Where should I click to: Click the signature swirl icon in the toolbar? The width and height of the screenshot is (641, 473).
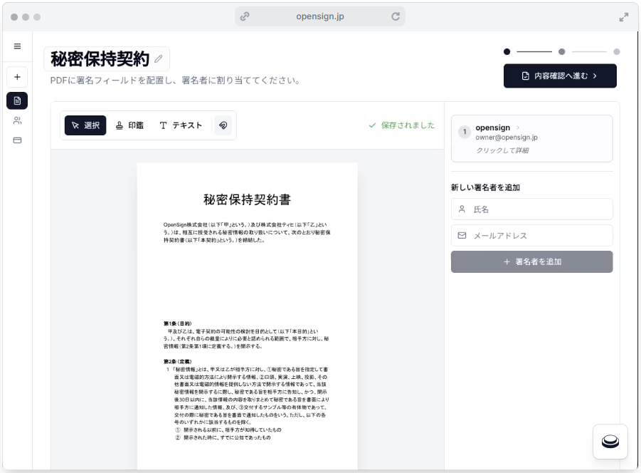coord(223,125)
